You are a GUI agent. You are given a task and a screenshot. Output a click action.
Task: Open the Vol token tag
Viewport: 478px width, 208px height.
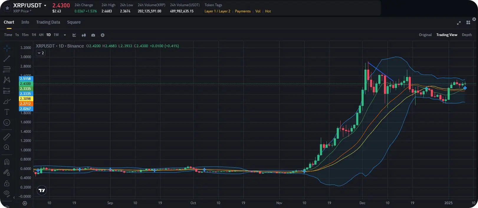[258, 11]
